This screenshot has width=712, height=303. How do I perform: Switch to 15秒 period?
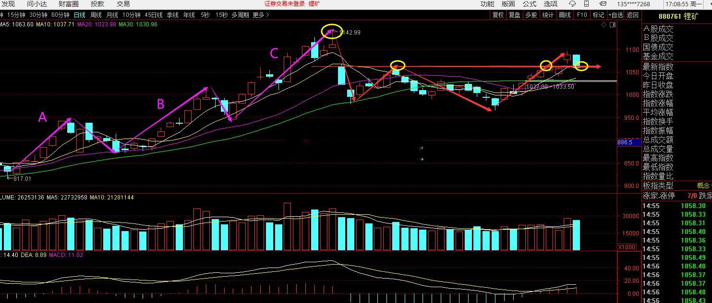222,15
